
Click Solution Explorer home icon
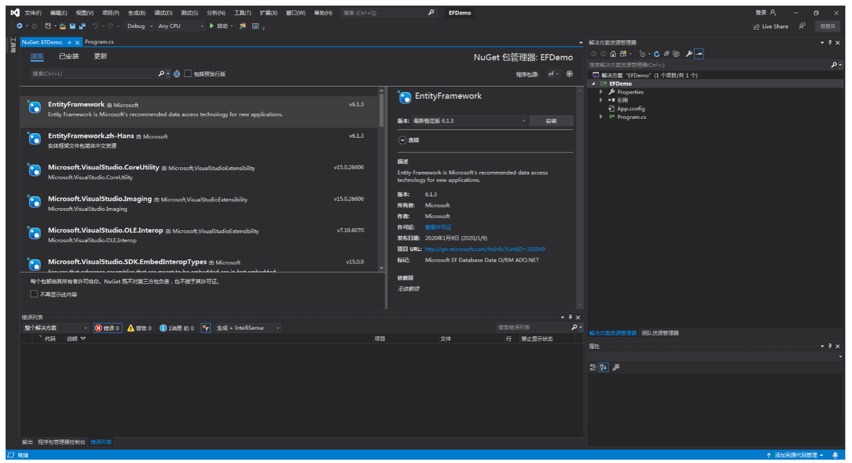pos(613,54)
